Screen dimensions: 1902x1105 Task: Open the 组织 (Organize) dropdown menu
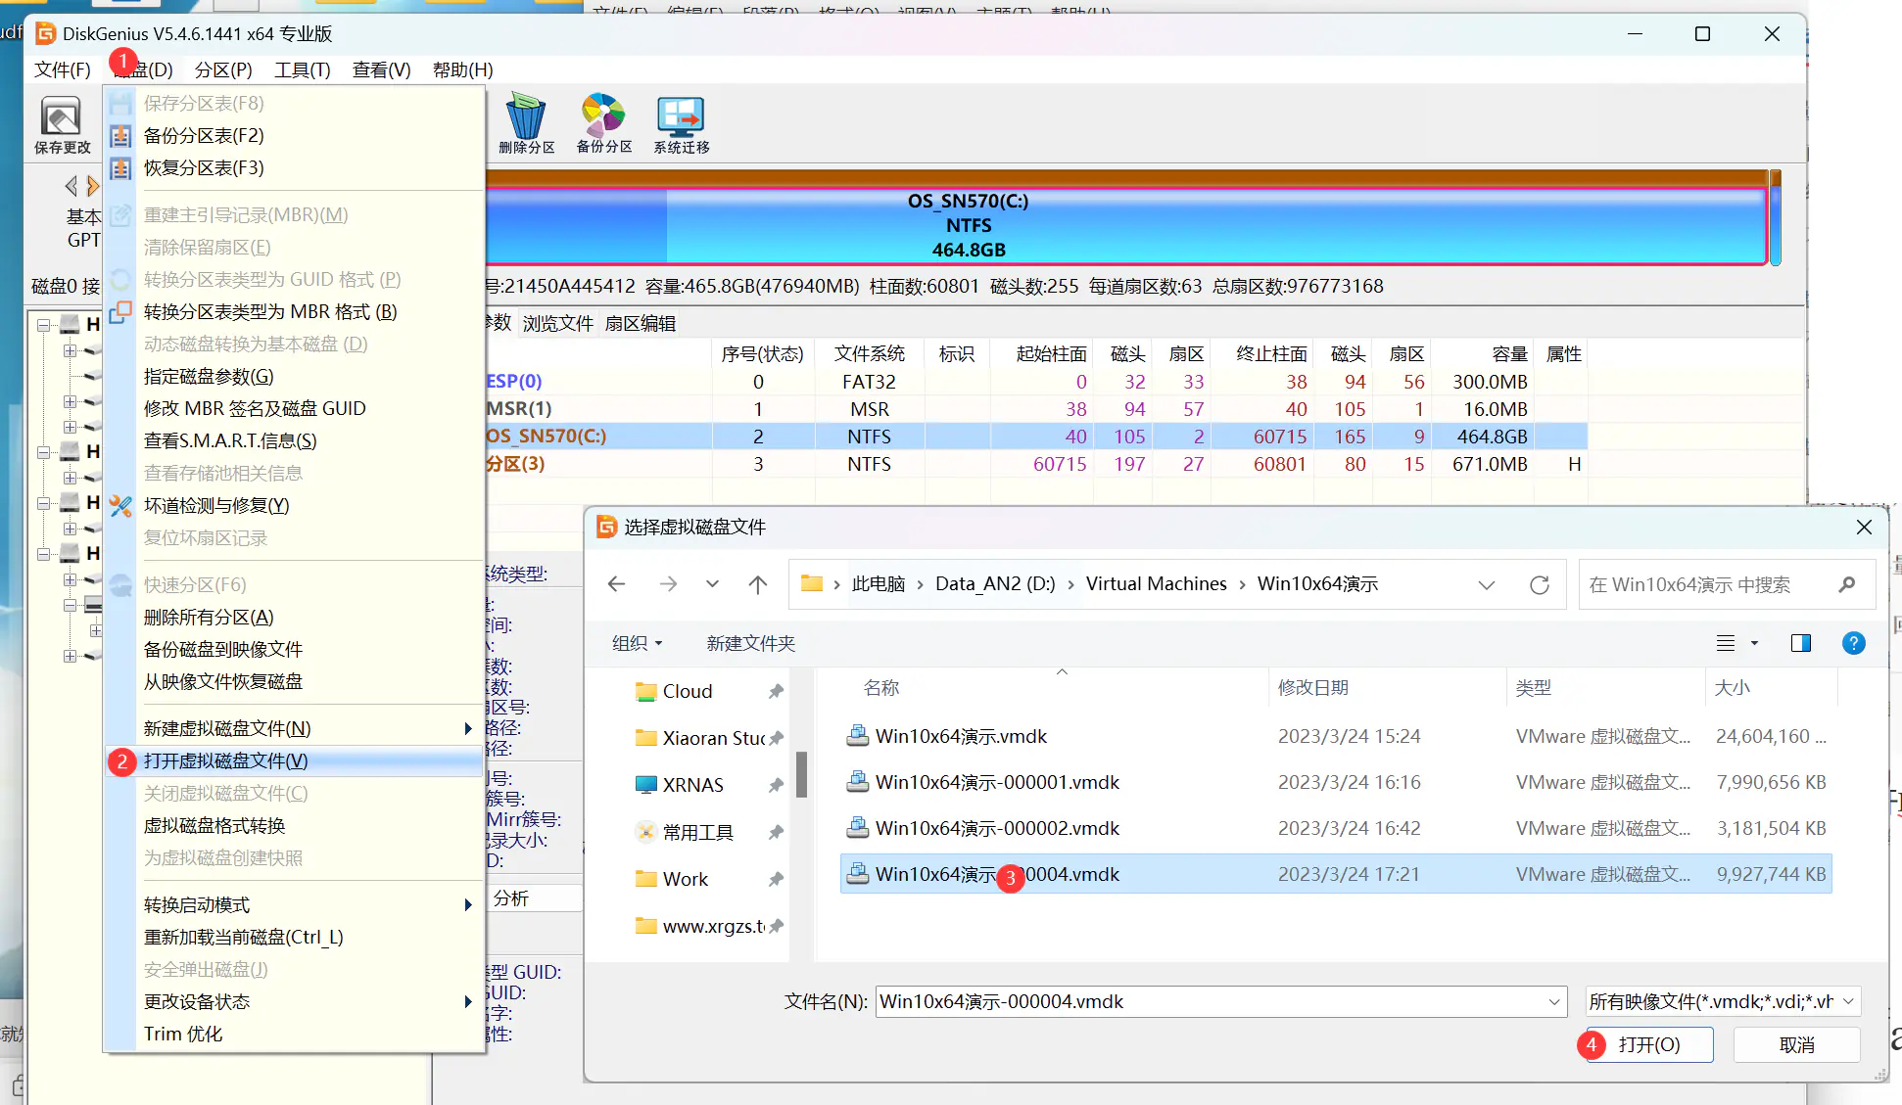tap(637, 643)
